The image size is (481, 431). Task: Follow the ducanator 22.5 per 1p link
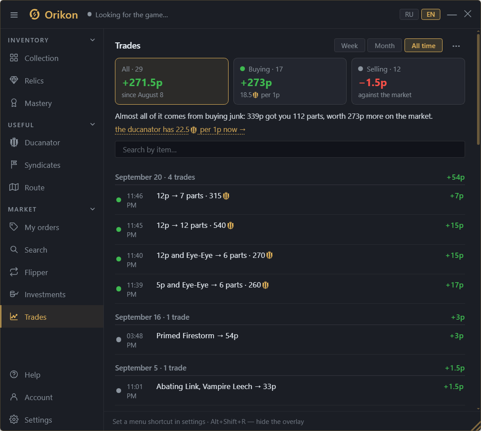tap(180, 129)
